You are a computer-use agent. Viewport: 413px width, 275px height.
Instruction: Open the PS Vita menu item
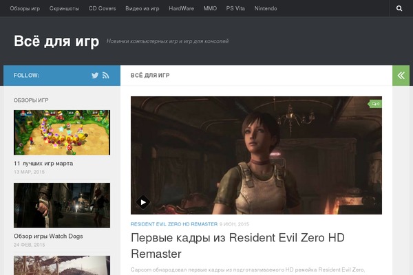coord(235,8)
